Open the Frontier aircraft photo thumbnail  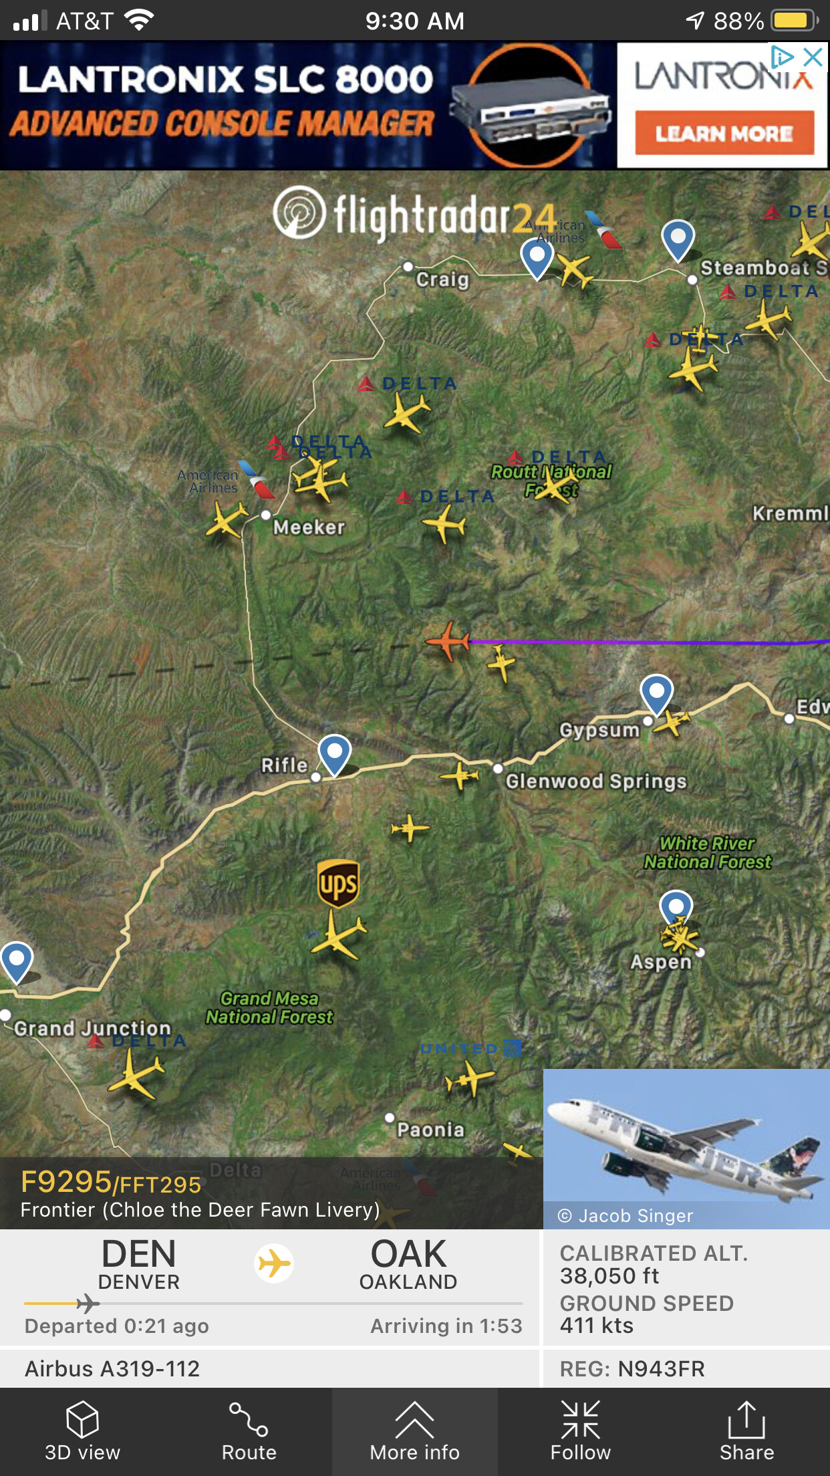click(x=686, y=1148)
